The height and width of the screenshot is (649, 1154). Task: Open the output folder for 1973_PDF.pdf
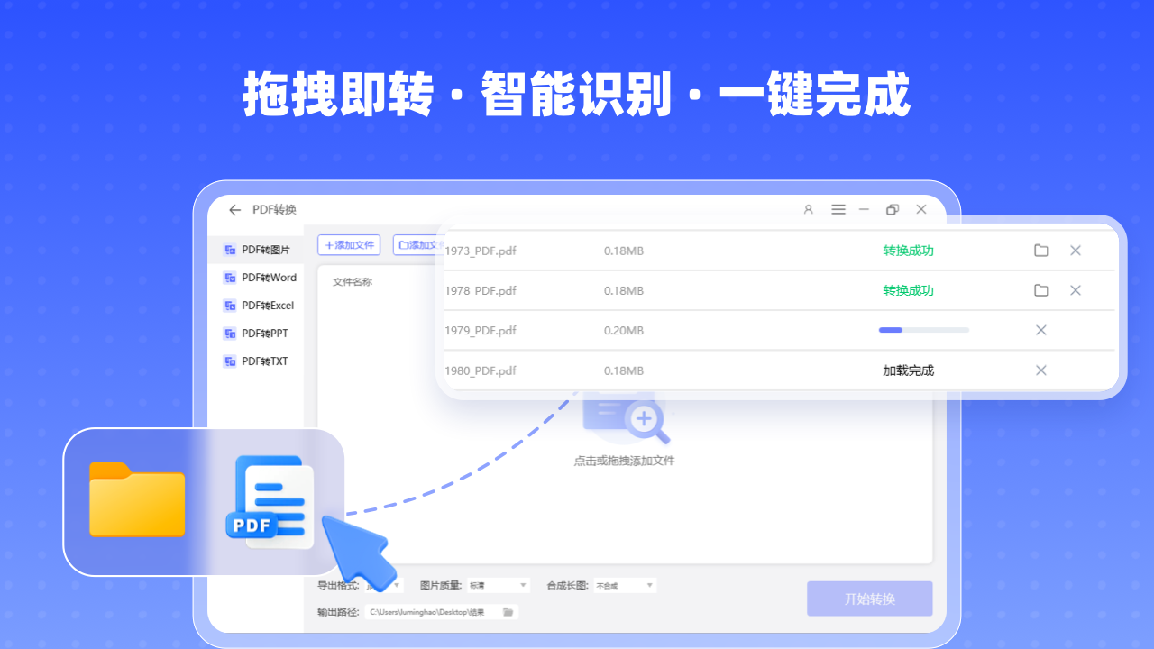(1040, 251)
